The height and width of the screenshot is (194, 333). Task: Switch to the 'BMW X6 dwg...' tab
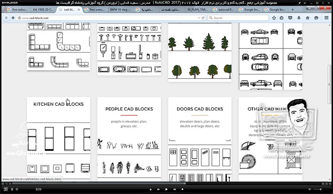(120, 10)
